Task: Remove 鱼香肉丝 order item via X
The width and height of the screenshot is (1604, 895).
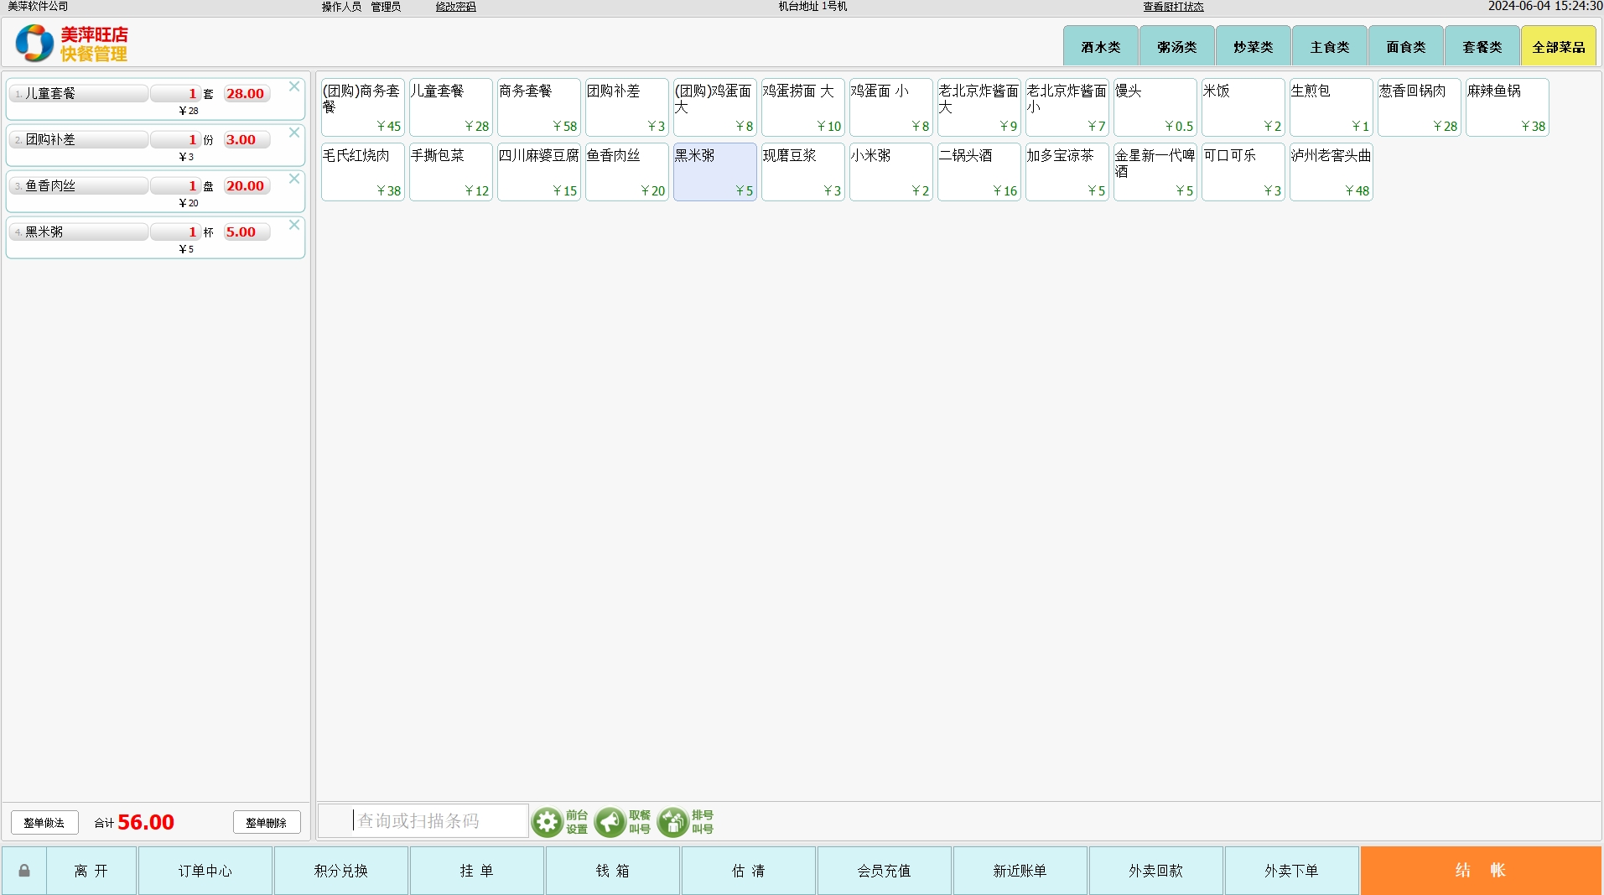Action: tap(294, 179)
